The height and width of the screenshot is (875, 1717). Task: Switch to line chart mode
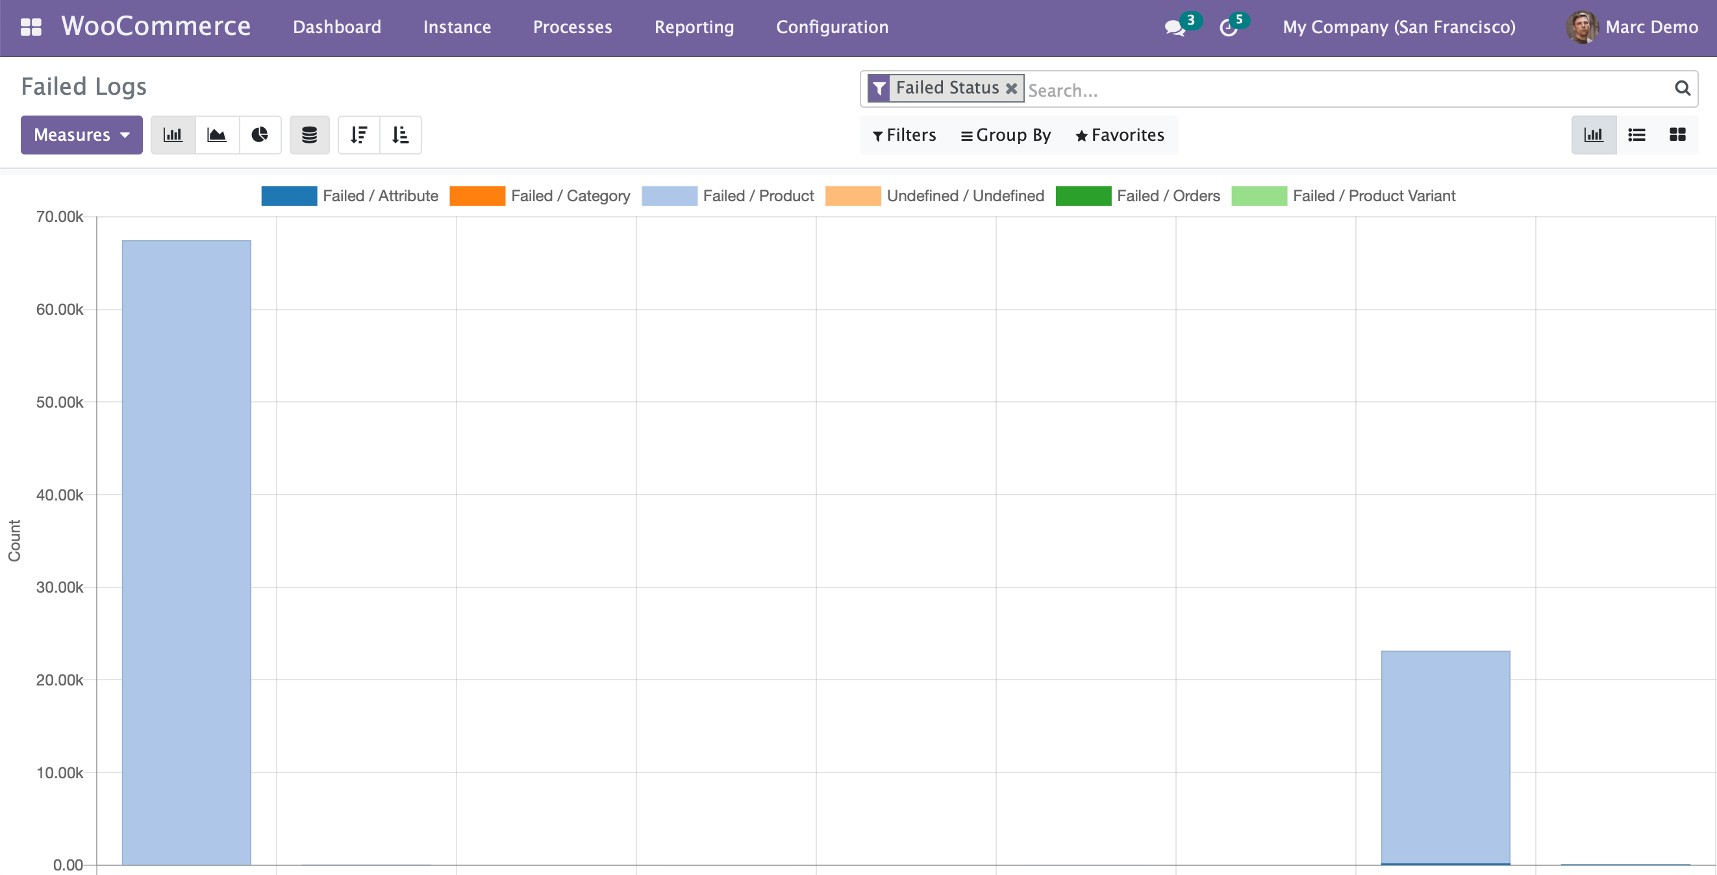coord(217,135)
